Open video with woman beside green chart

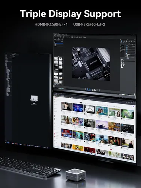coord(114,113)
